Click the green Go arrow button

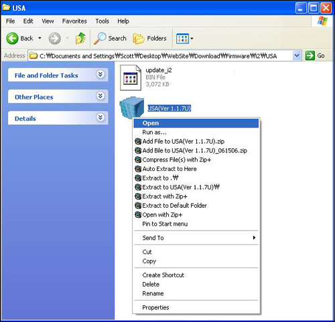pos(310,55)
